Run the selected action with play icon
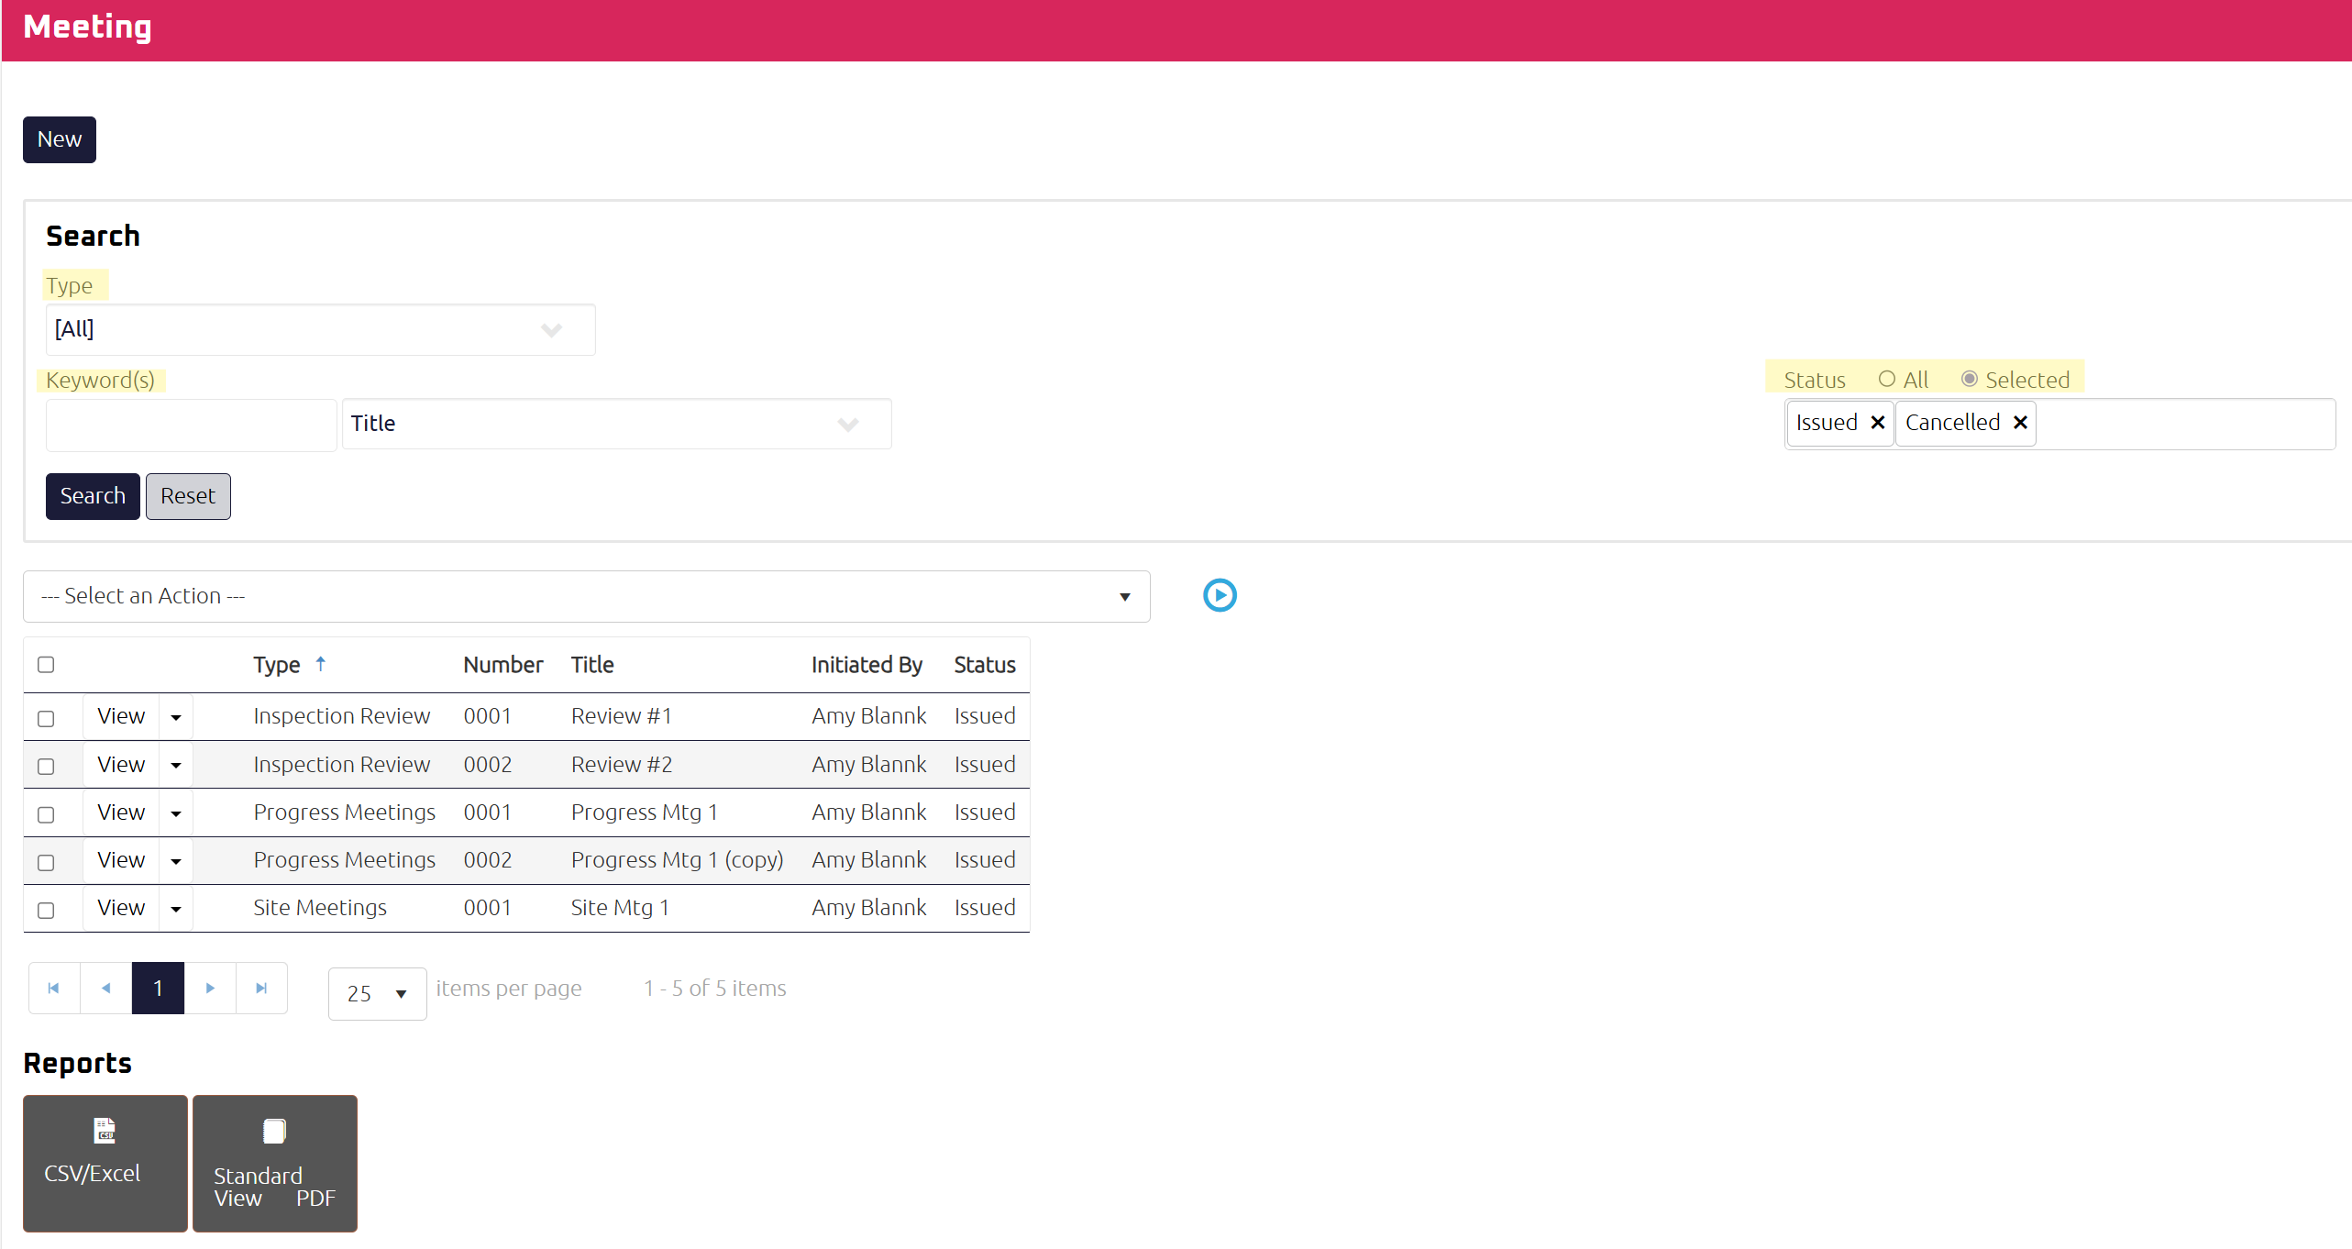 [x=1220, y=596]
